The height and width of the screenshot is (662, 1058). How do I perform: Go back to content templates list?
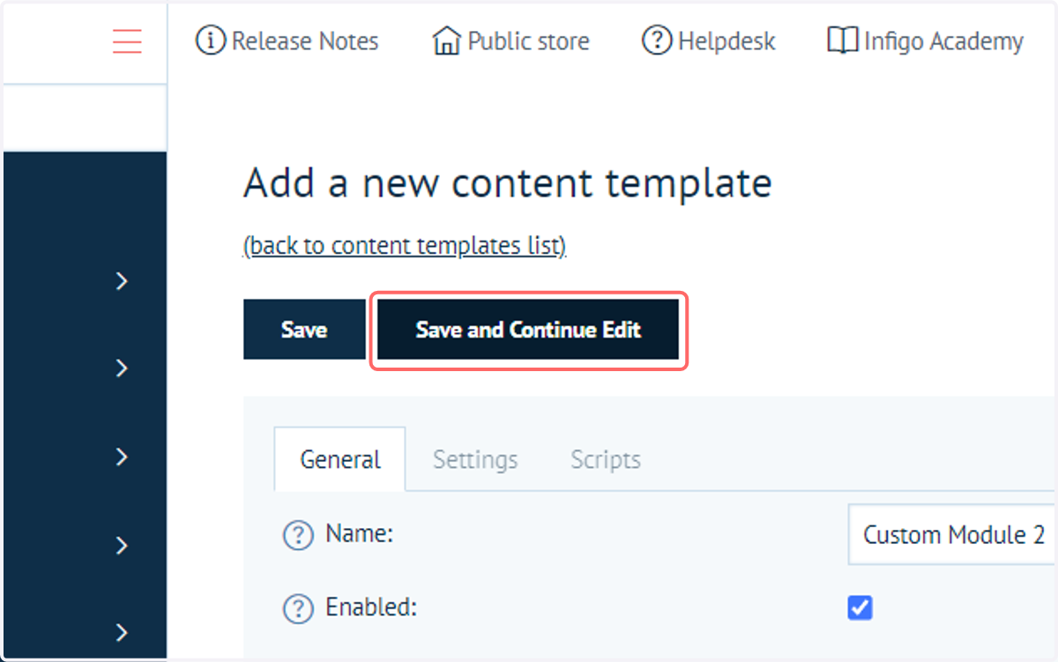click(x=405, y=246)
